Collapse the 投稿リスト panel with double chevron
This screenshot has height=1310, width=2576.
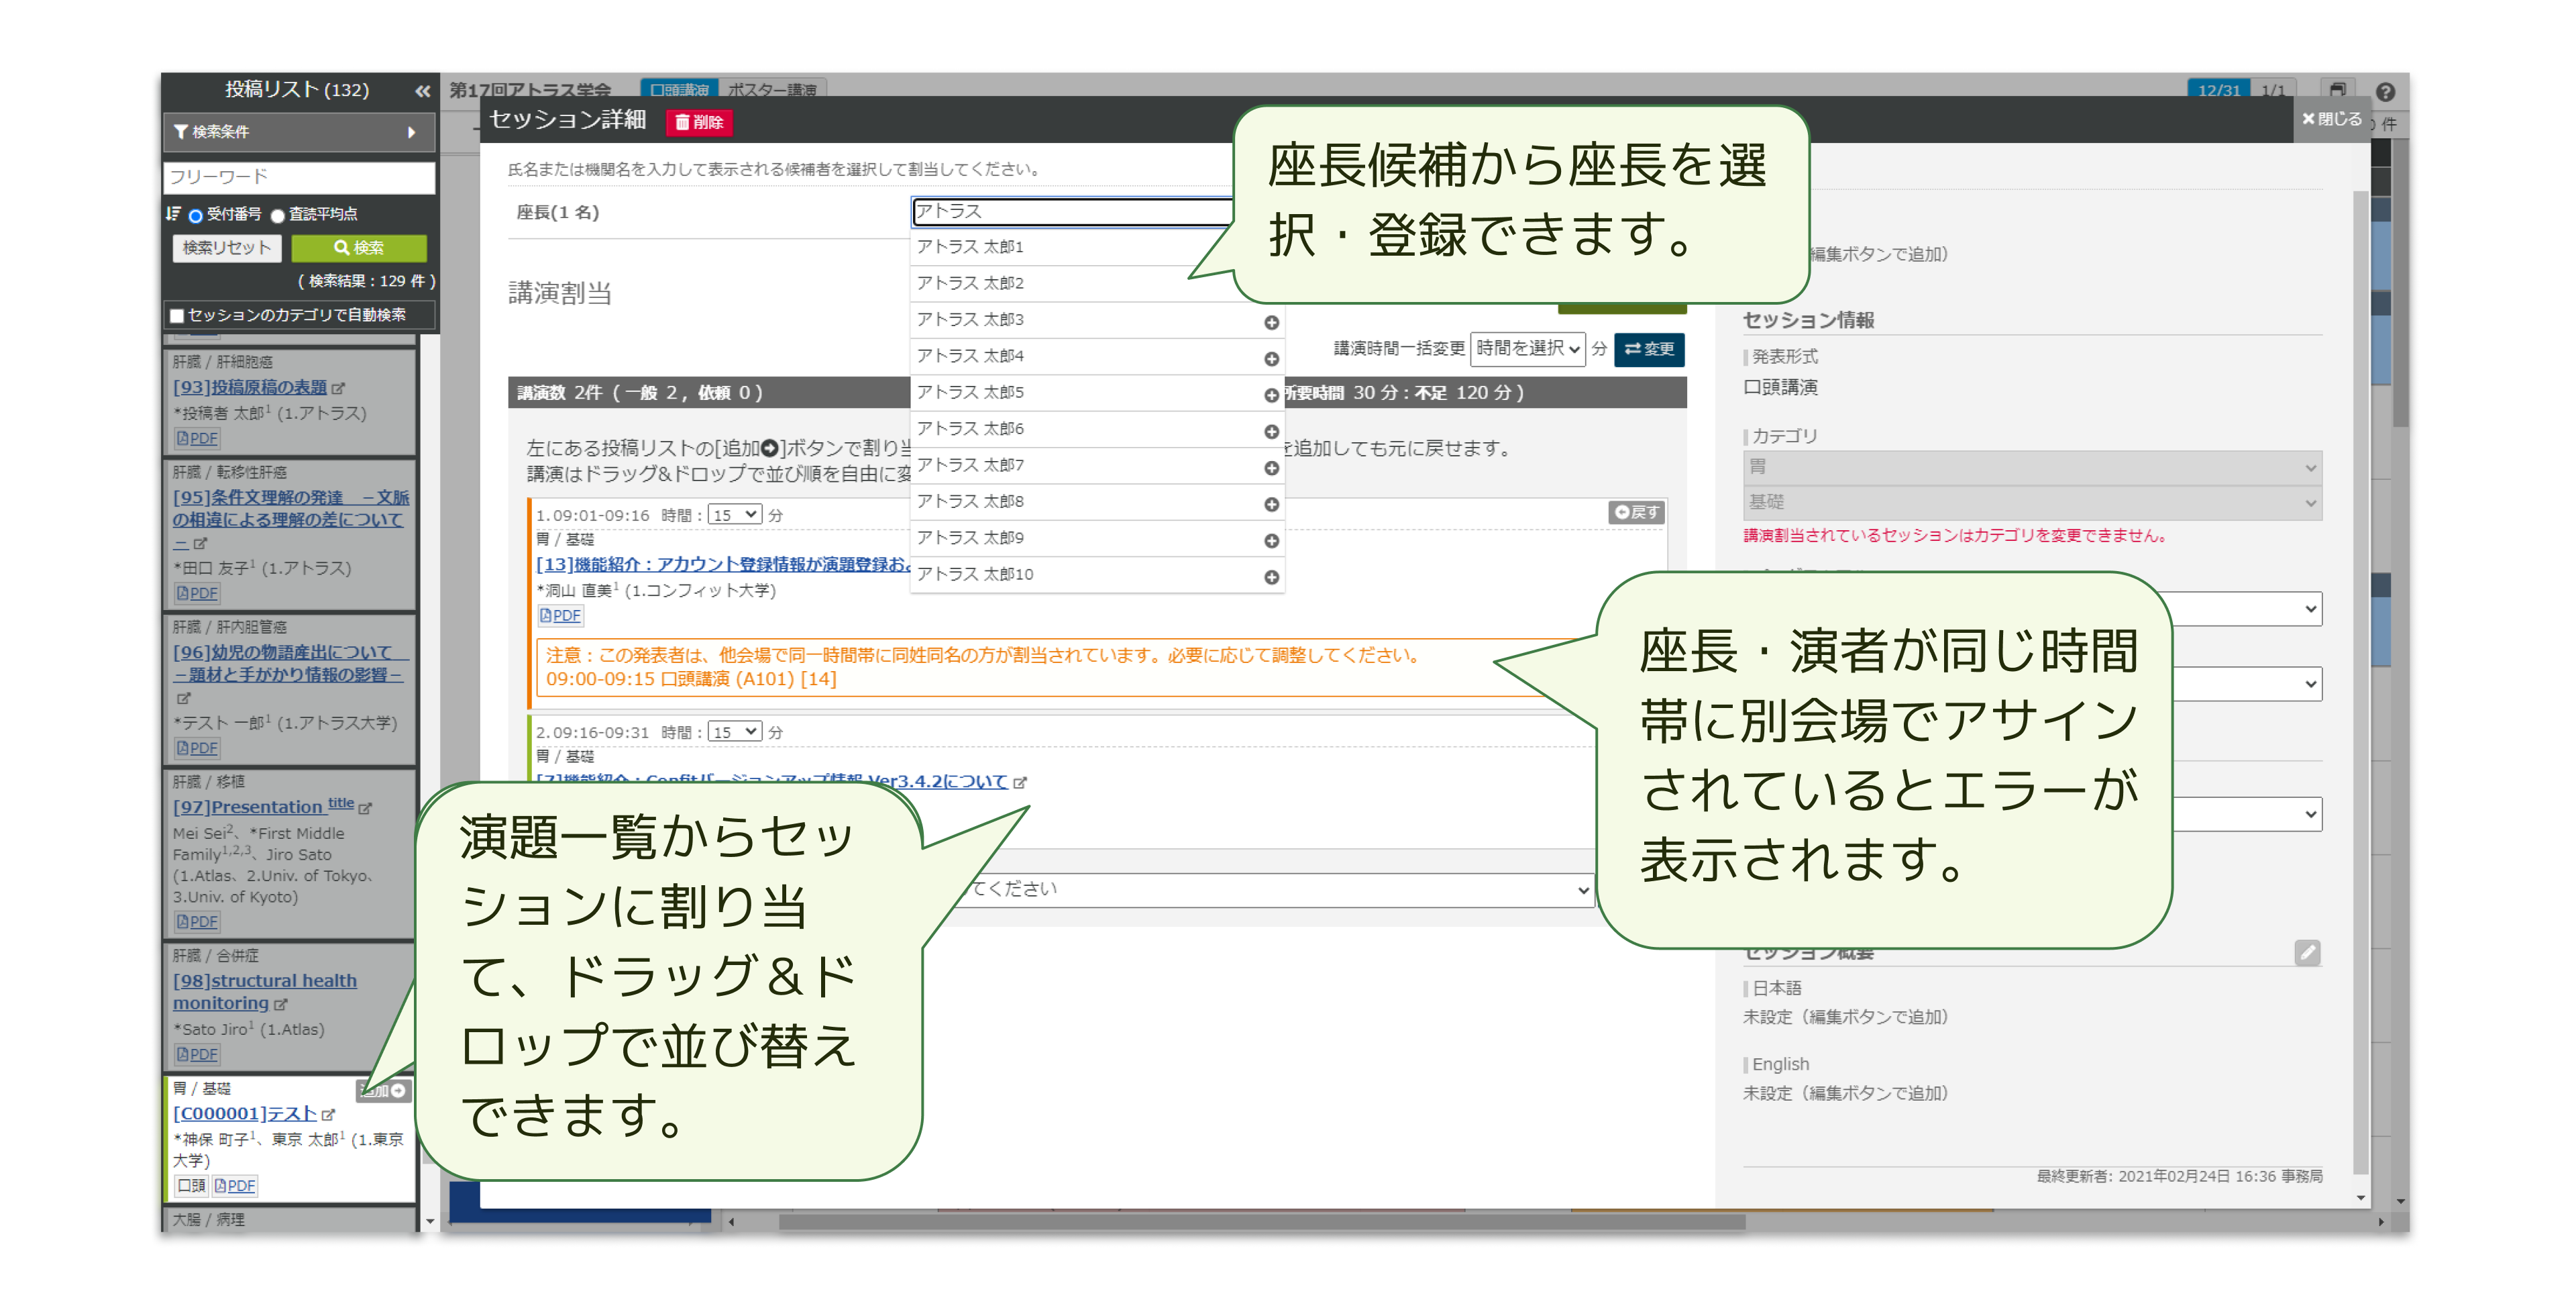pyautogui.click(x=422, y=91)
